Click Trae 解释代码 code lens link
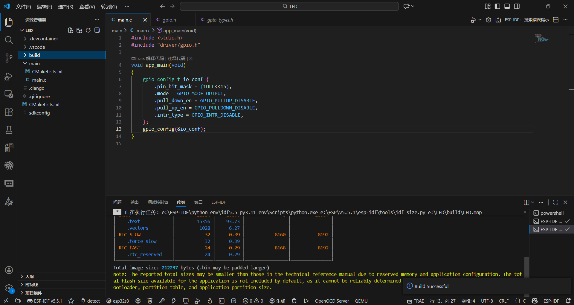 (155, 58)
